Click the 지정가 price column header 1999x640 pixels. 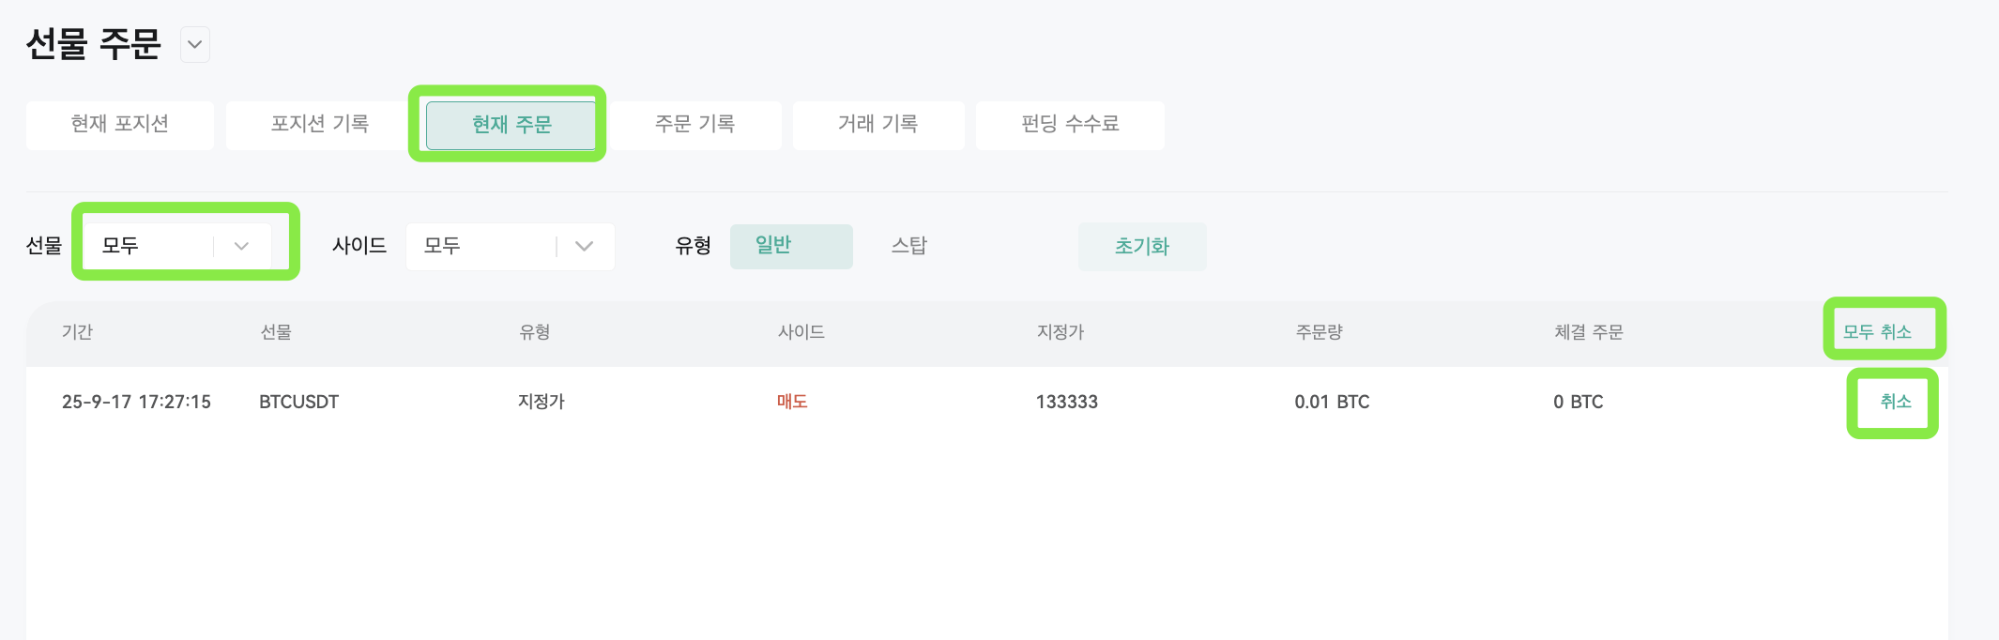pyautogui.click(x=1061, y=332)
